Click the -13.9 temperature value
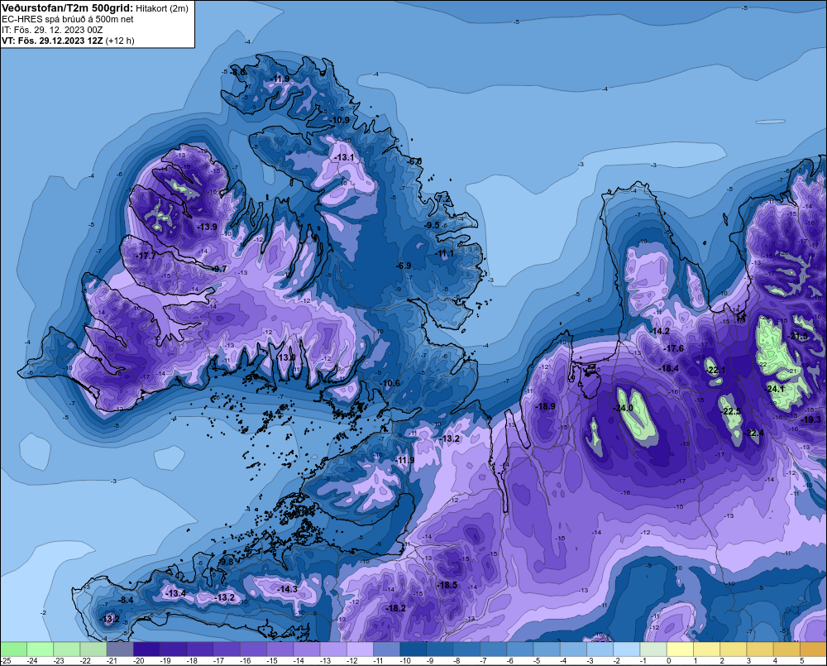Viewport: 827px width, 666px height. pyautogui.click(x=208, y=227)
